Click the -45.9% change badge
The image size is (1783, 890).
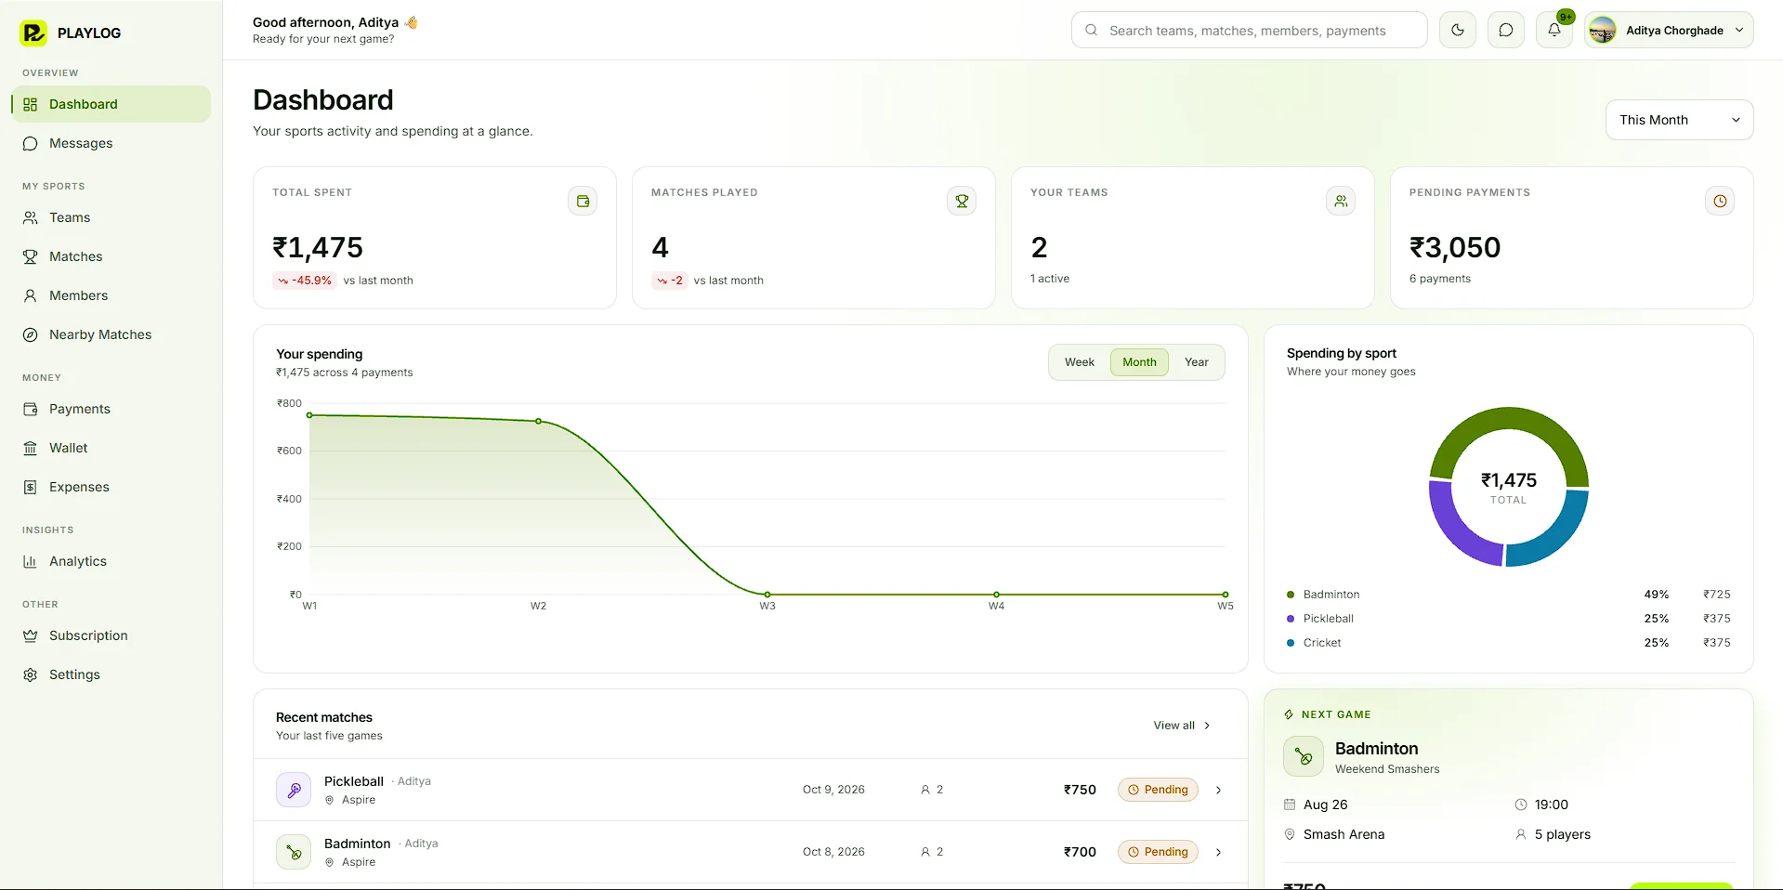[x=304, y=281]
